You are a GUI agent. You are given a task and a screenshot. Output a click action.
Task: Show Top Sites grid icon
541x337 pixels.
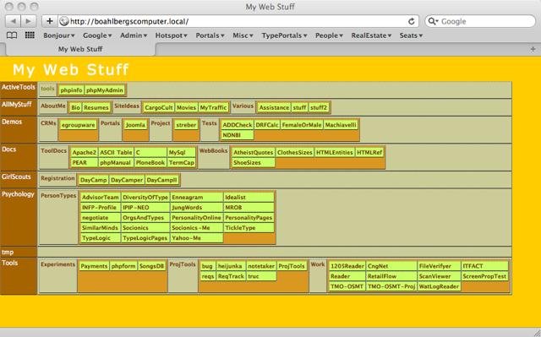tap(30, 35)
